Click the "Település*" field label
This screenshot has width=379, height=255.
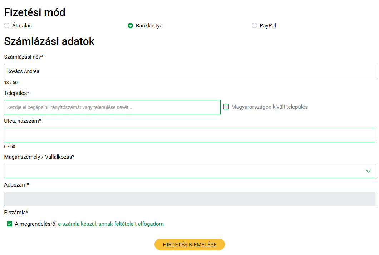[x=16, y=93]
